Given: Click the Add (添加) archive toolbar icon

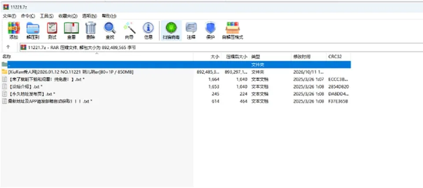Looking at the screenshot, I should coord(14,28).
